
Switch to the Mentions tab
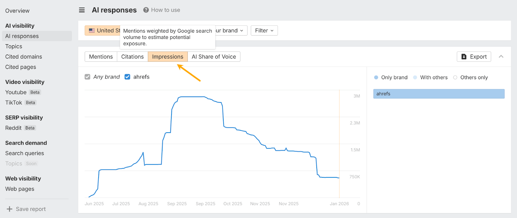(101, 57)
